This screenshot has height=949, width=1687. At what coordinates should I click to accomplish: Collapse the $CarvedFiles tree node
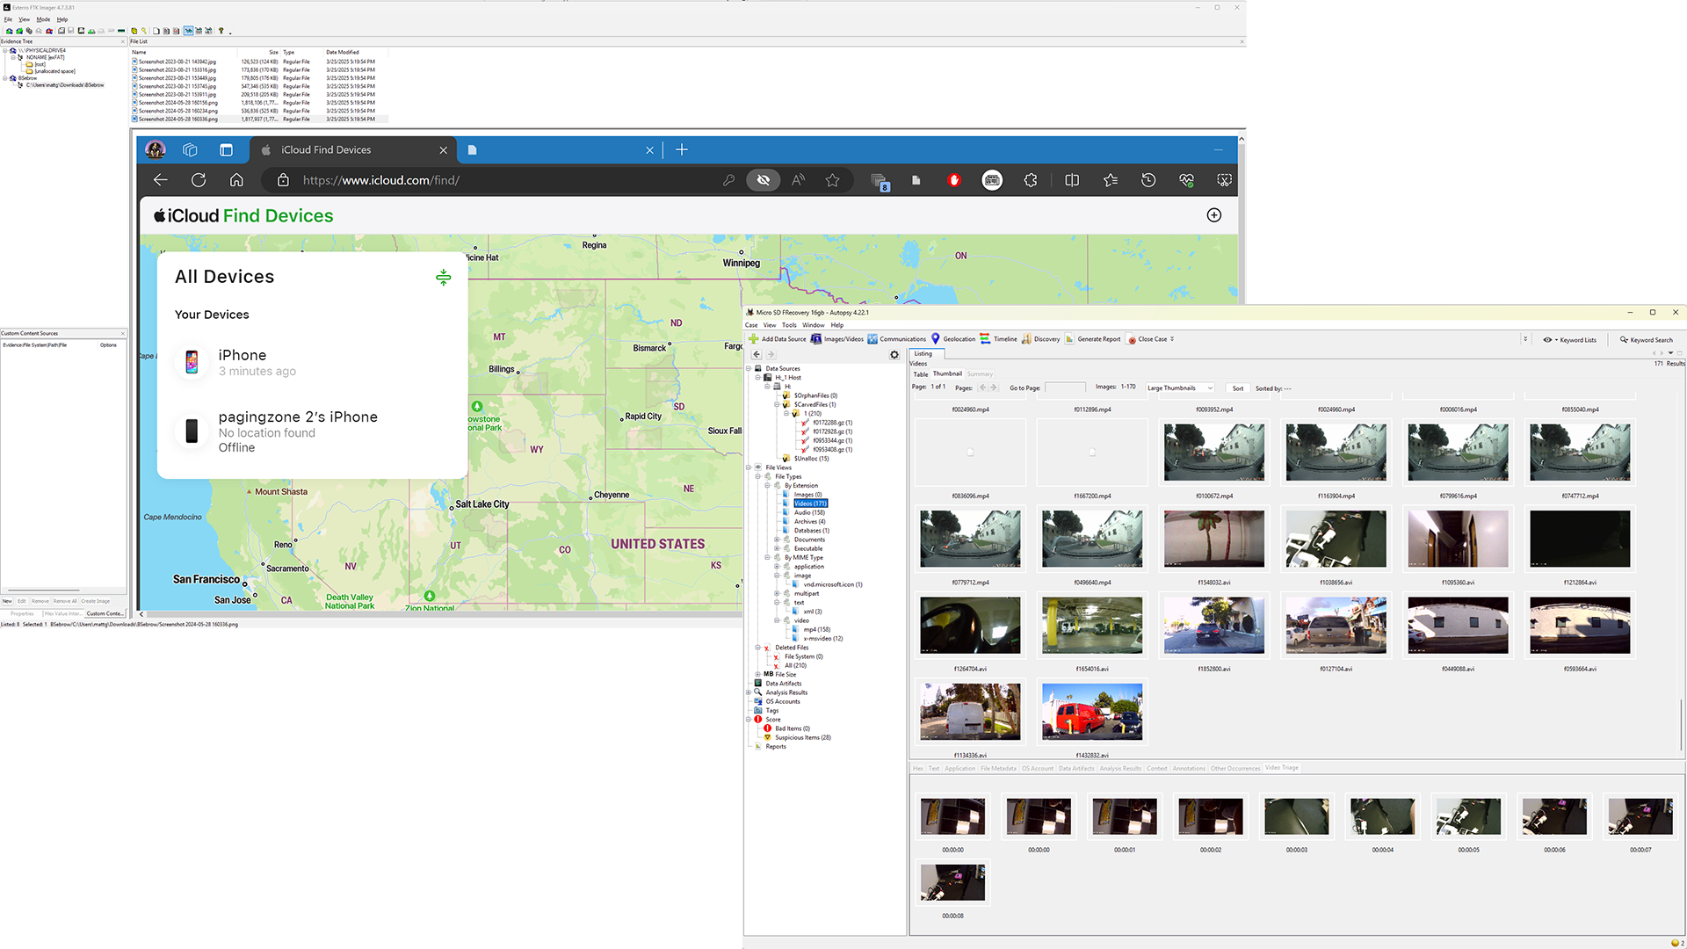[x=777, y=405]
